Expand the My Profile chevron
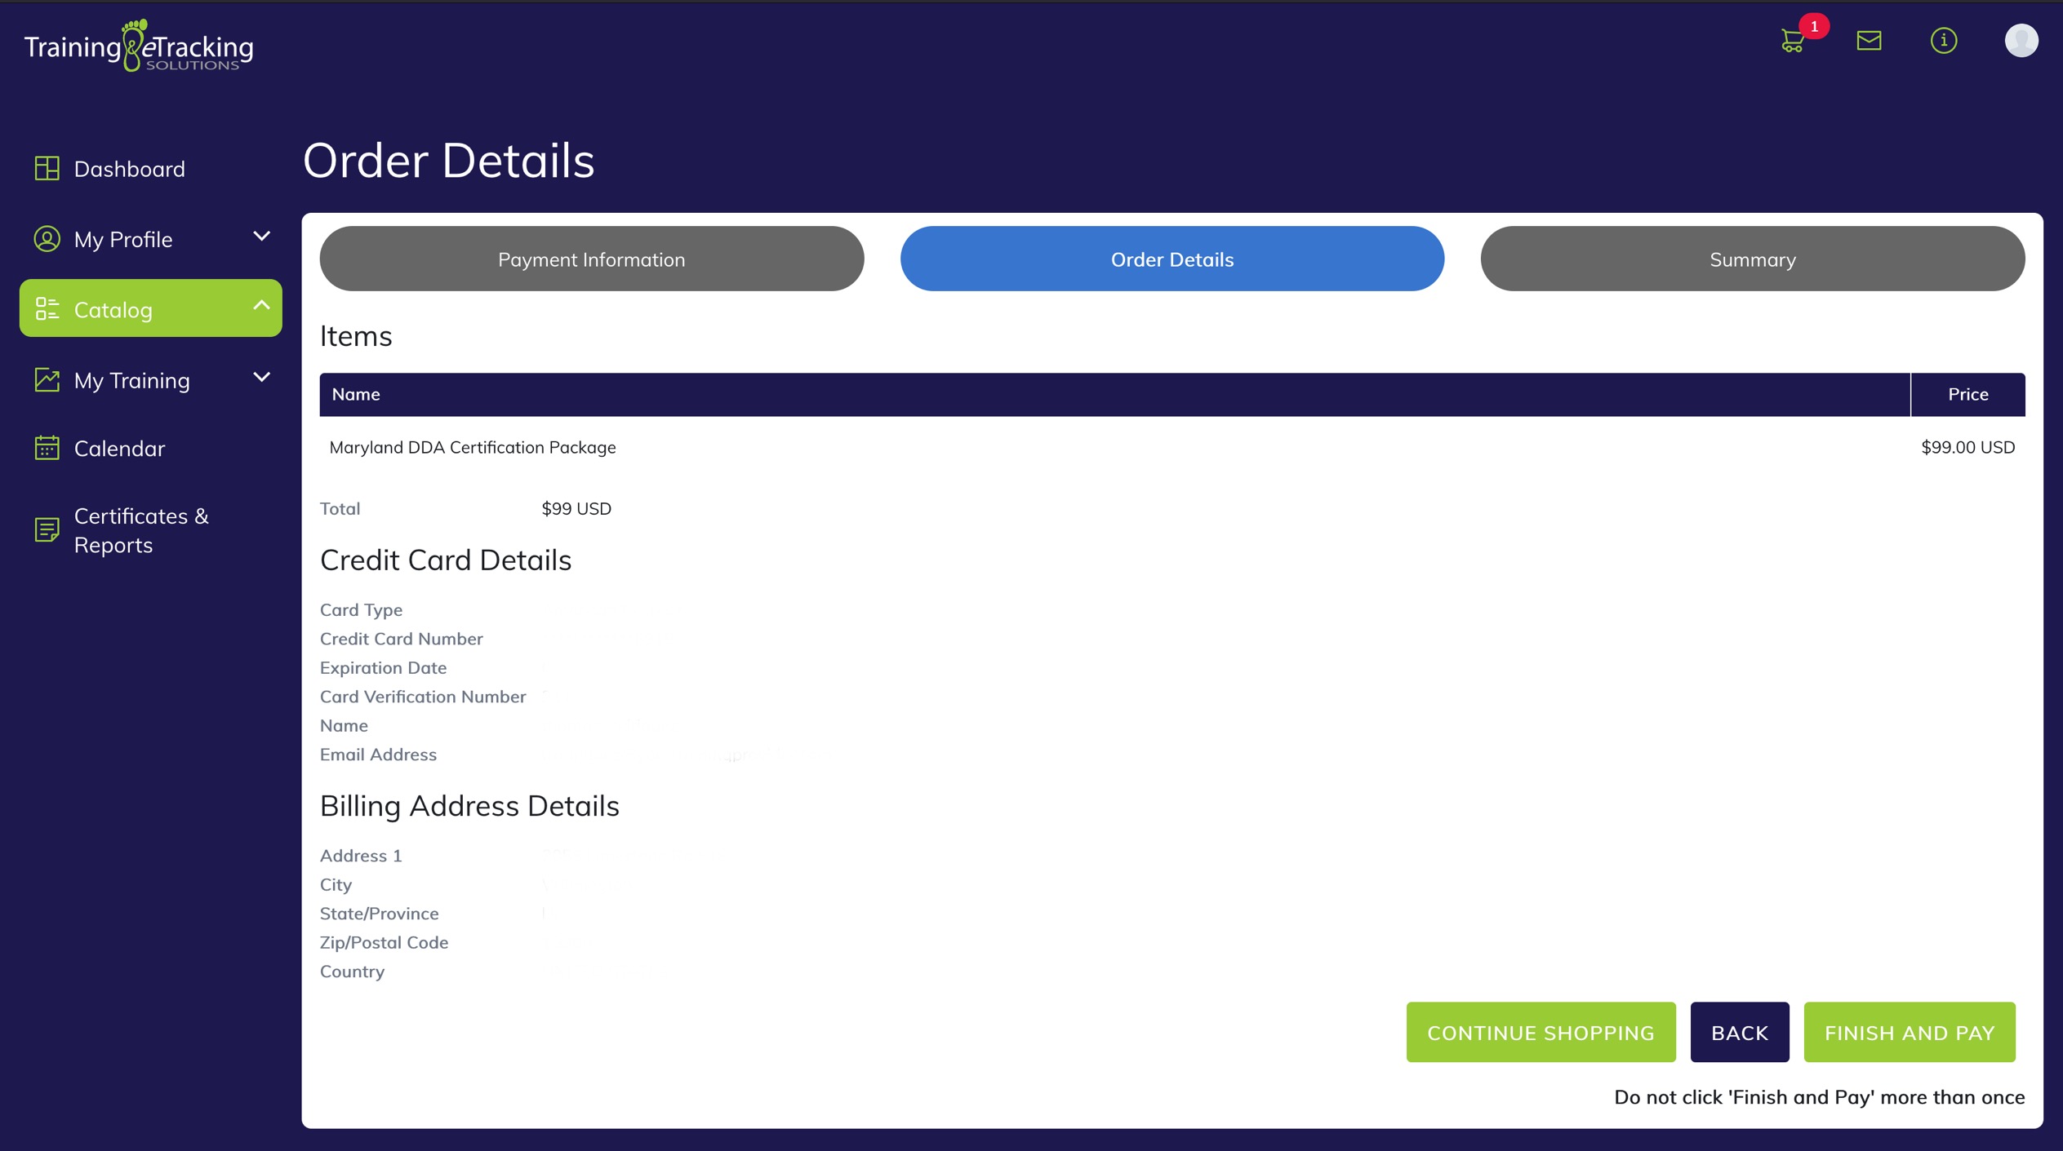This screenshot has width=2063, height=1151. coord(261,237)
